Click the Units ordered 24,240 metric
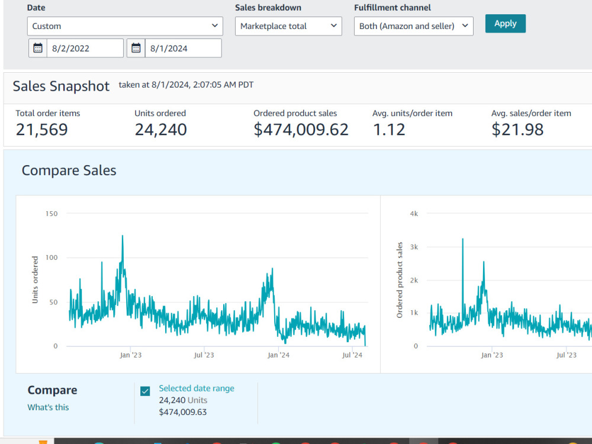This screenshot has width=592, height=444. [161, 130]
